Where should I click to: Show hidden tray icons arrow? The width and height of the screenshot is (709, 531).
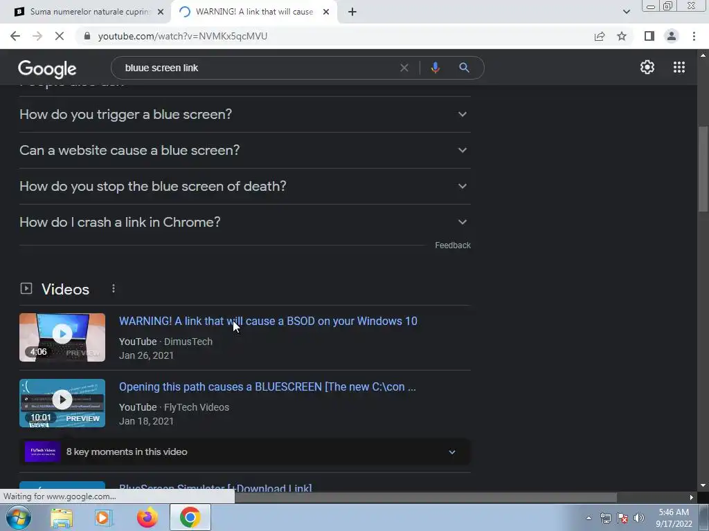(589, 518)
